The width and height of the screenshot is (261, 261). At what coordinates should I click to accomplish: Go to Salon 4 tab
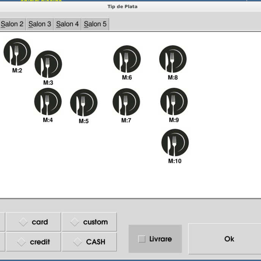point(68,24)
